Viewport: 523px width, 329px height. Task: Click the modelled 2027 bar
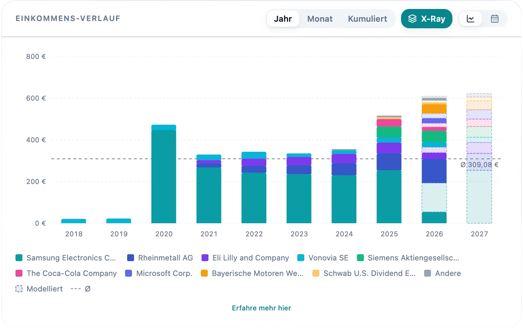(x=479, y=158)
